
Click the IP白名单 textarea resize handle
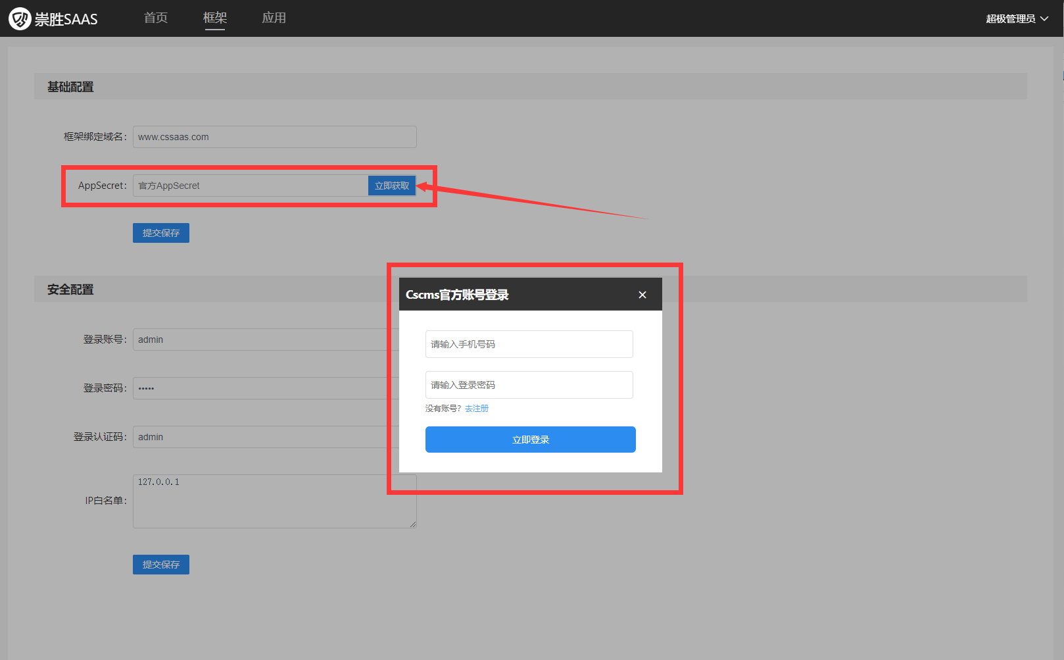point(413,524)
